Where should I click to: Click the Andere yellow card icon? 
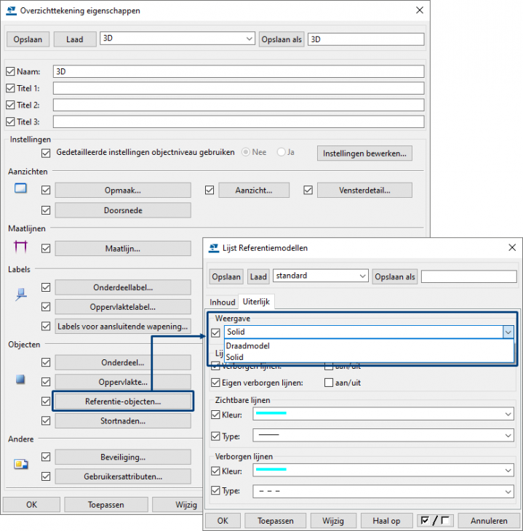[20, 463]
